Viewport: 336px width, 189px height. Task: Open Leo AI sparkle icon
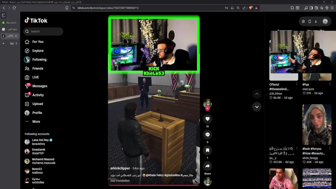[322, 8]
